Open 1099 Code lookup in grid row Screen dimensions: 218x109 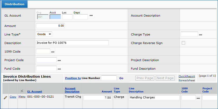click(x=198, y=98)
